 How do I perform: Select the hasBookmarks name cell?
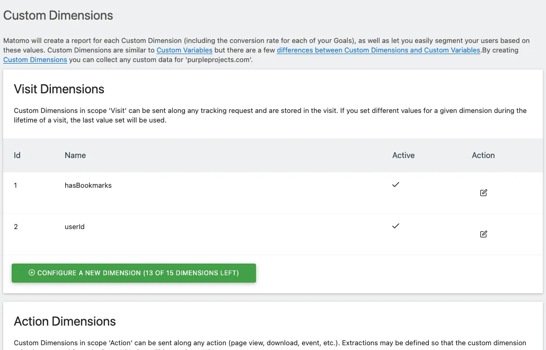coord(88,185)
